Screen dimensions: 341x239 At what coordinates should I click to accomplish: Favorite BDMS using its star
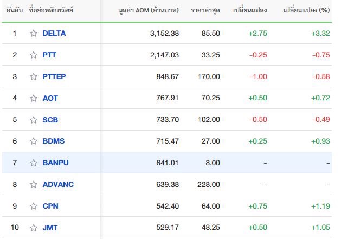(x=34, y=141)
